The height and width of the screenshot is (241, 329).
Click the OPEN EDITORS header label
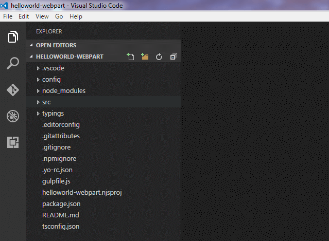point(56,45)
